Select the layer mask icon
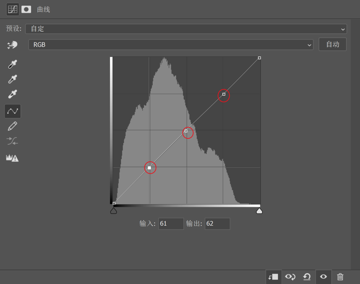The height and width of the screenshot is (284, 360). click(26, 9)
